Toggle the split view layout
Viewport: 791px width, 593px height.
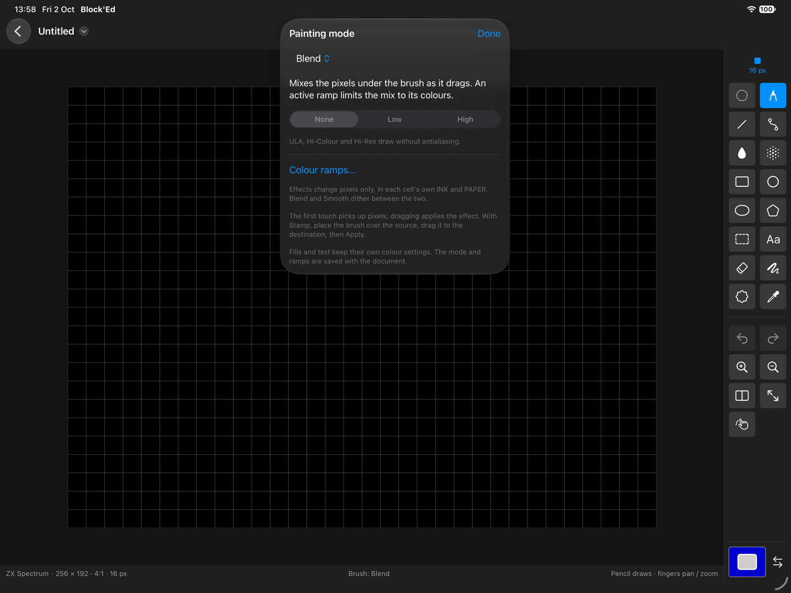[742, 396]
